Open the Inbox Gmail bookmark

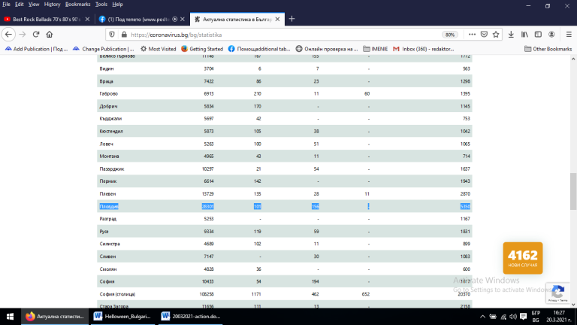(423, 49)
